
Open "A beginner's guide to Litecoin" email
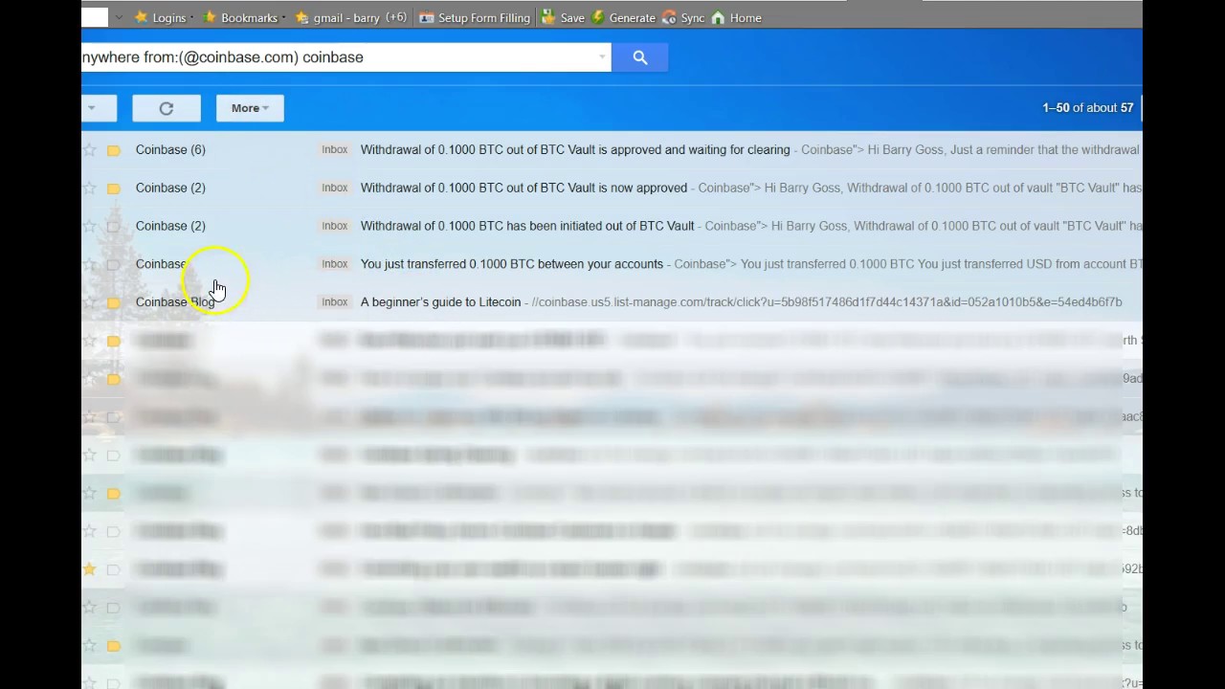point(440,301)
